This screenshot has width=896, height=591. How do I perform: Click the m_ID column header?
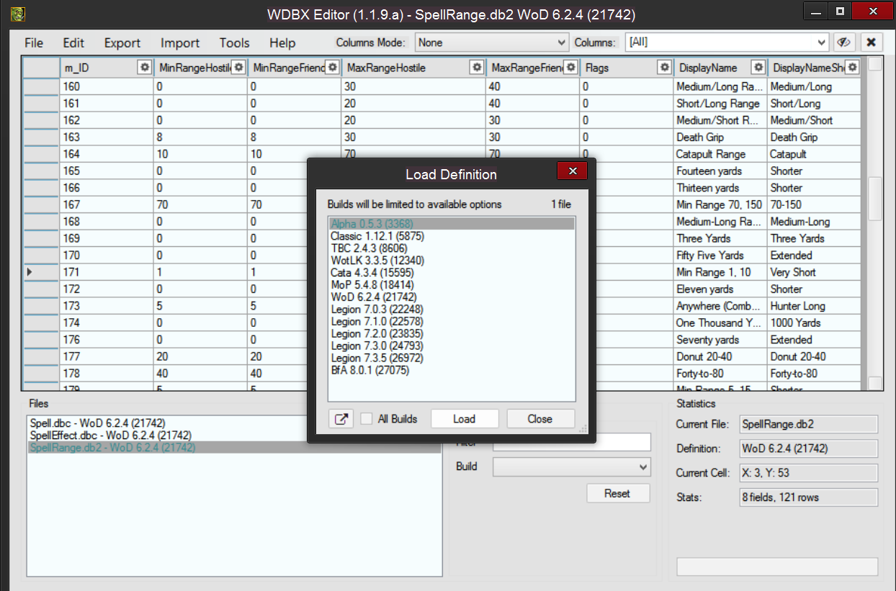[x=107, y=68]
